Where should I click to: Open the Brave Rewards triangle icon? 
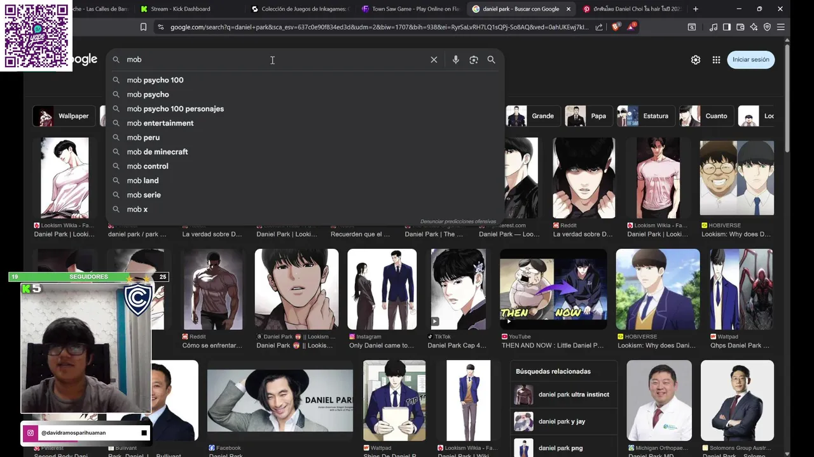pos(631,27)
